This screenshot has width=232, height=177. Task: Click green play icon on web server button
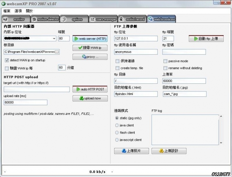click(76, 39)
